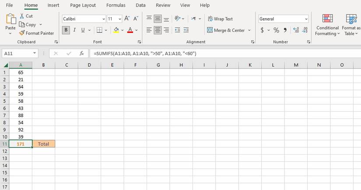Increase indent in the cell
361x190 pixels.
(x=186, y=30)
